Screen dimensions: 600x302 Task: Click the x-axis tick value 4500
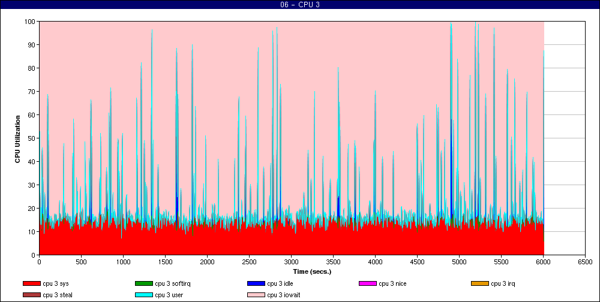(417, 262)
